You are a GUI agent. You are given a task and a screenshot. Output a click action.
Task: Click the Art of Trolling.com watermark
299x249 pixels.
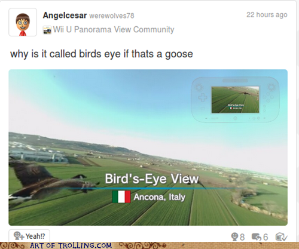(71, 245)
